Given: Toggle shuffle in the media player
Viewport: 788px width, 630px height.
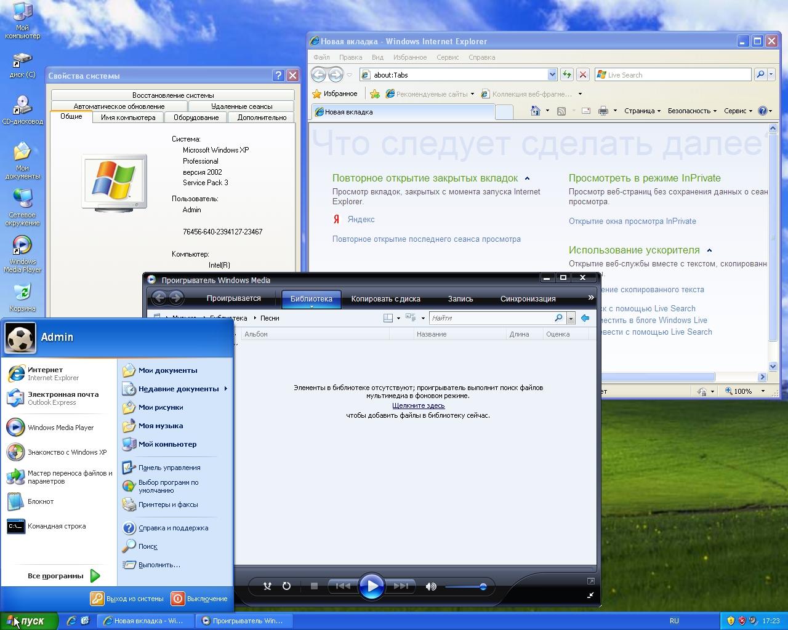Looking at the screenshot, I should point(267,586).
